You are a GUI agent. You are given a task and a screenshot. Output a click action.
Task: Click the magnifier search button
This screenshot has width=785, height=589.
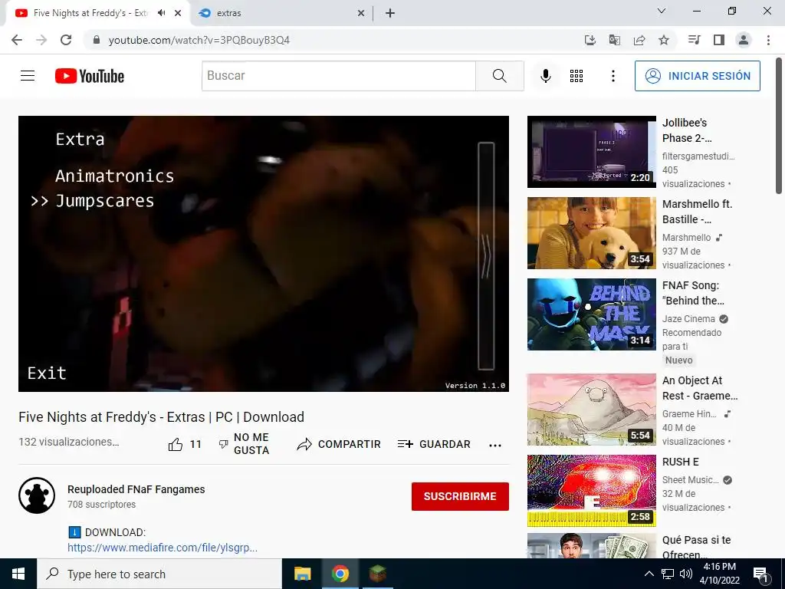click(499, 76)
